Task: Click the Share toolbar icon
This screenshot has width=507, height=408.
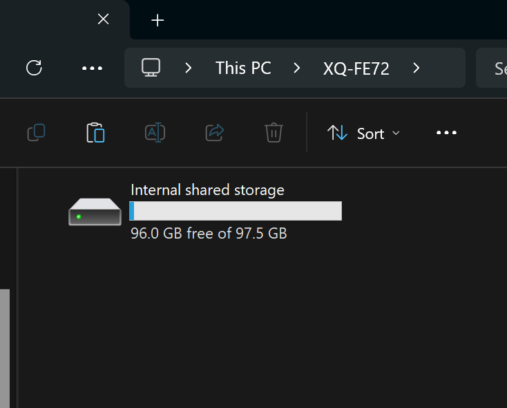Action: pos(215,133)
